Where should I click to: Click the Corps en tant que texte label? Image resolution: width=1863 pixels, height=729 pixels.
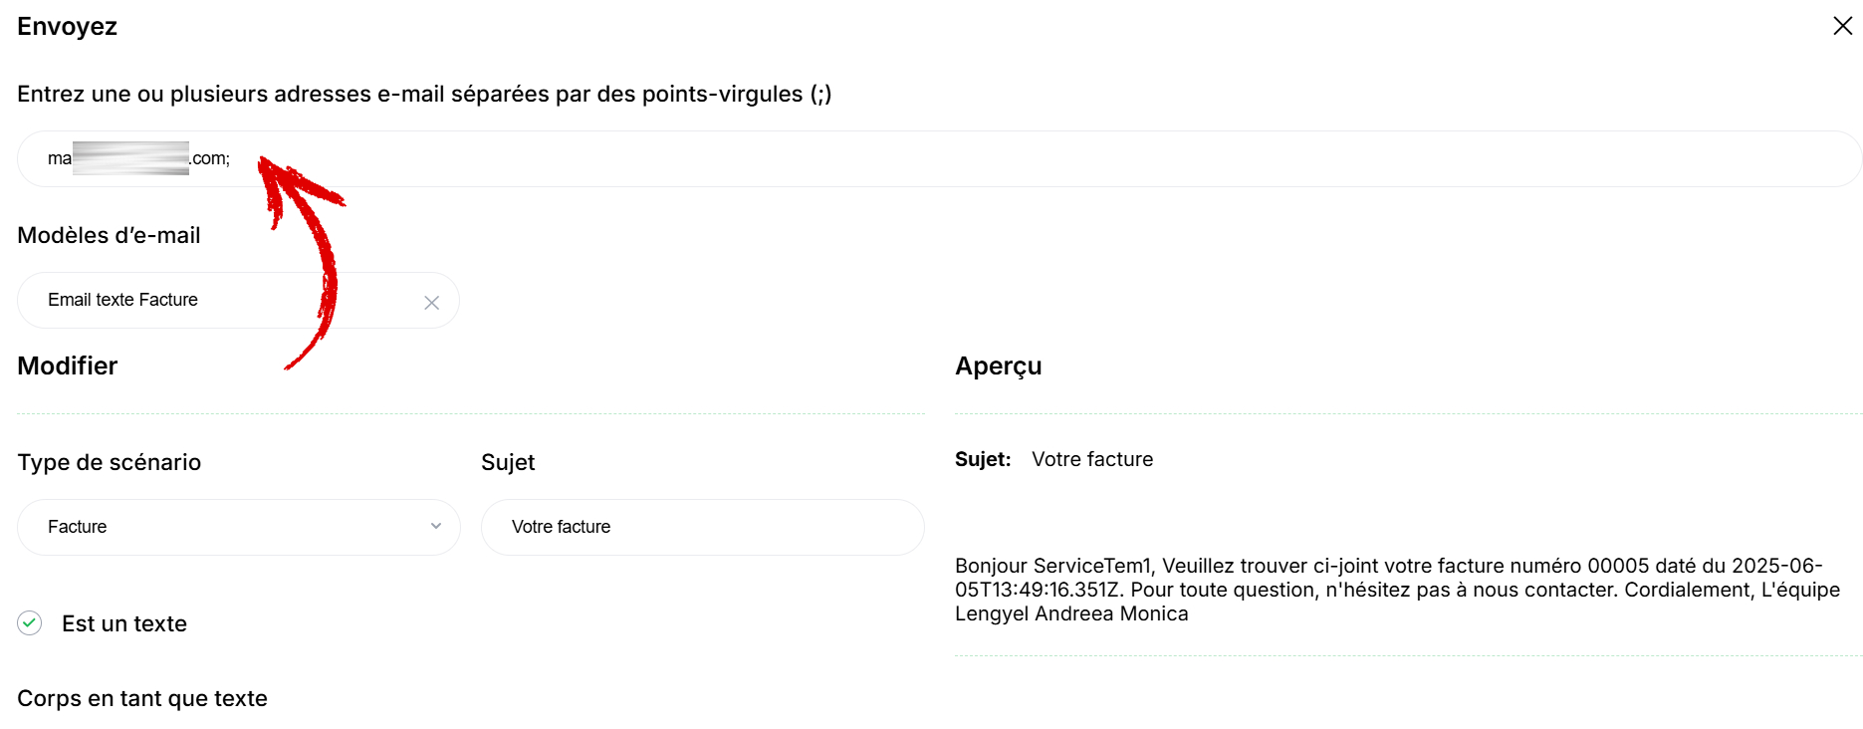click(x=142, y=698)
